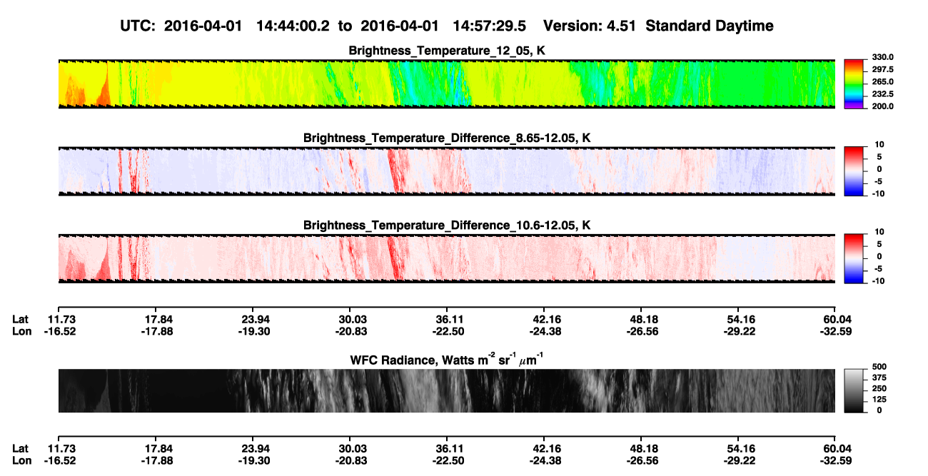
Task: Select the Brightness_Temperature_12_05, K panel title
Action: coord(447,51)
